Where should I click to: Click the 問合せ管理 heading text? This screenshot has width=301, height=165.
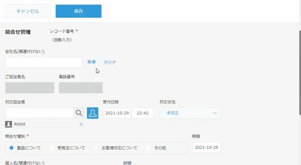coord(18,32)
